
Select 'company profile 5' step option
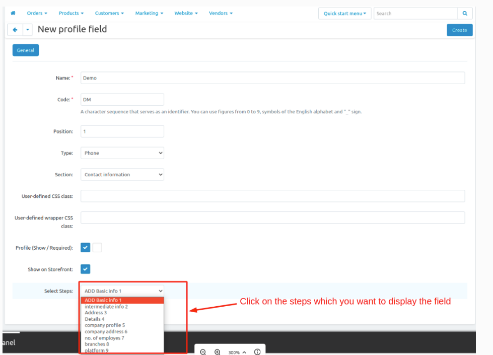pos(105,325)
